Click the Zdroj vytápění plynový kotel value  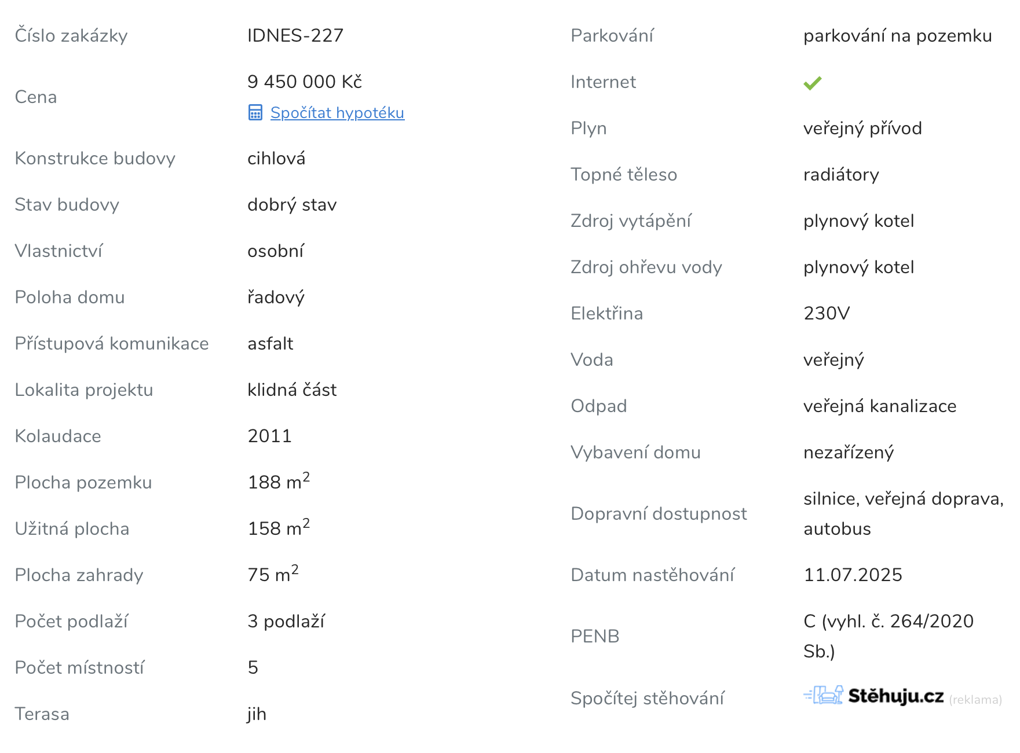pyautogui.click(x=858, y=221)
